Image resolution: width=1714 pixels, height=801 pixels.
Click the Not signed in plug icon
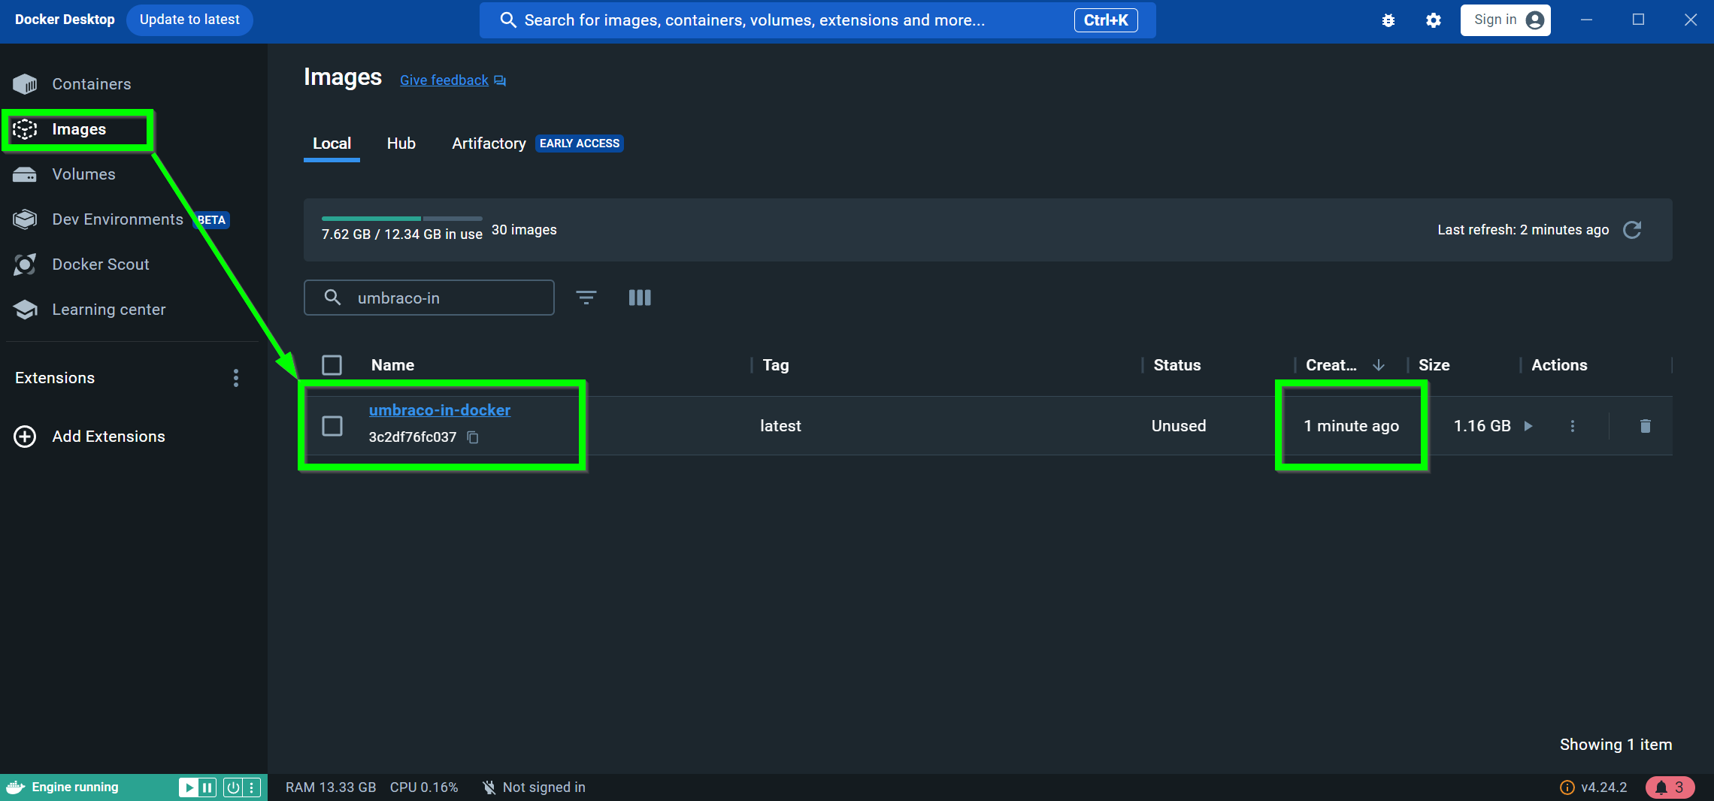489,787
